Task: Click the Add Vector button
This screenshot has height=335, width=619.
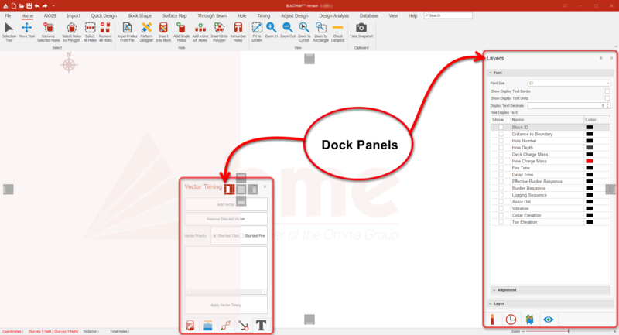Action: click(226, 204)
